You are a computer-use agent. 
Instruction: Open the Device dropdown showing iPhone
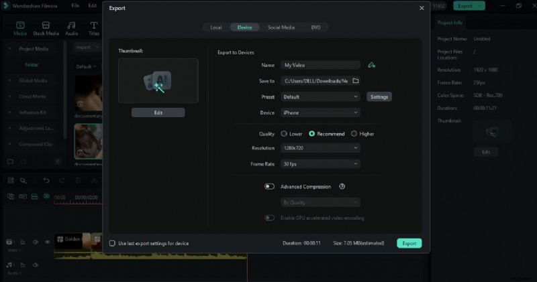click(x=320, y=113)
